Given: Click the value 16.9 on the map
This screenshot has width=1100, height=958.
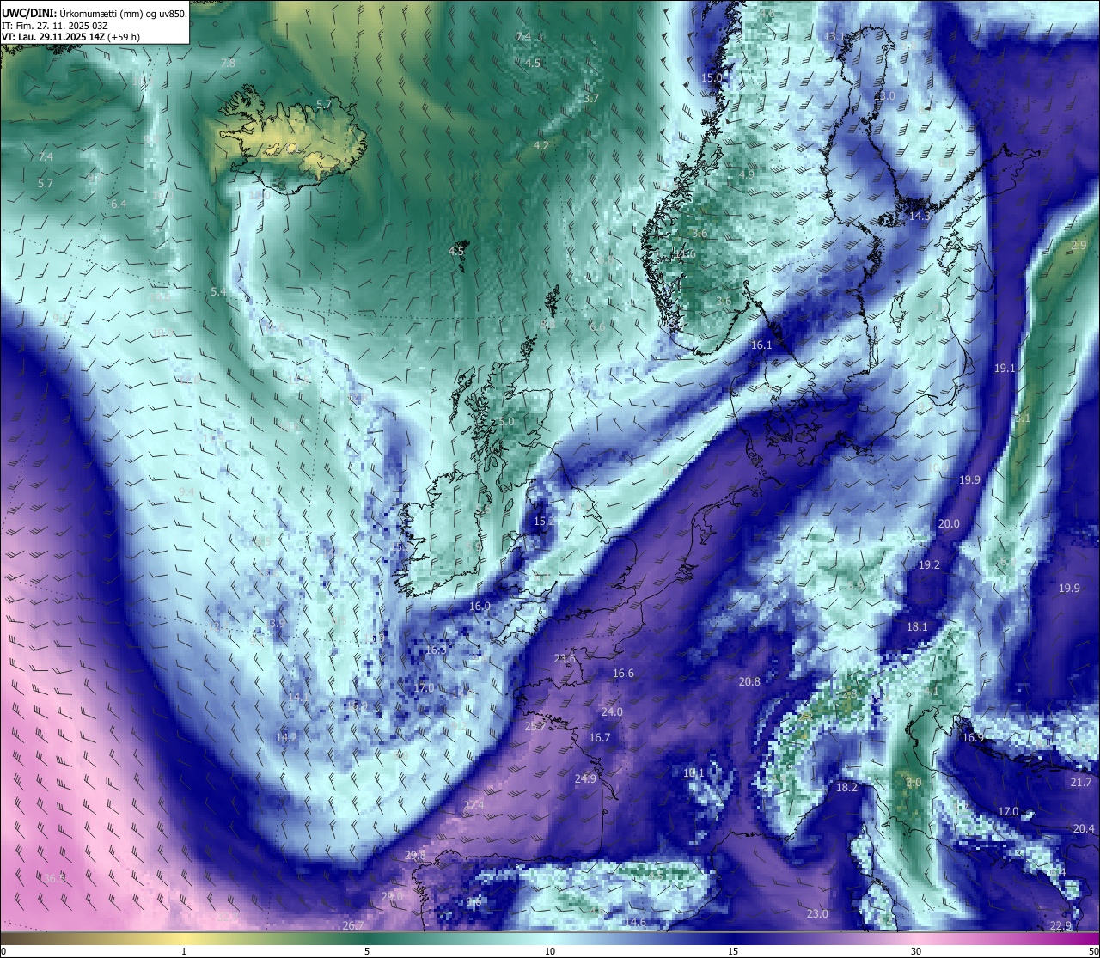Looking at the screenshot, I should coord(973,737).
